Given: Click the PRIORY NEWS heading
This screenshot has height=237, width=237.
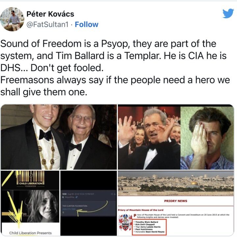Looking at the screenshot, I should click(176, 201).
